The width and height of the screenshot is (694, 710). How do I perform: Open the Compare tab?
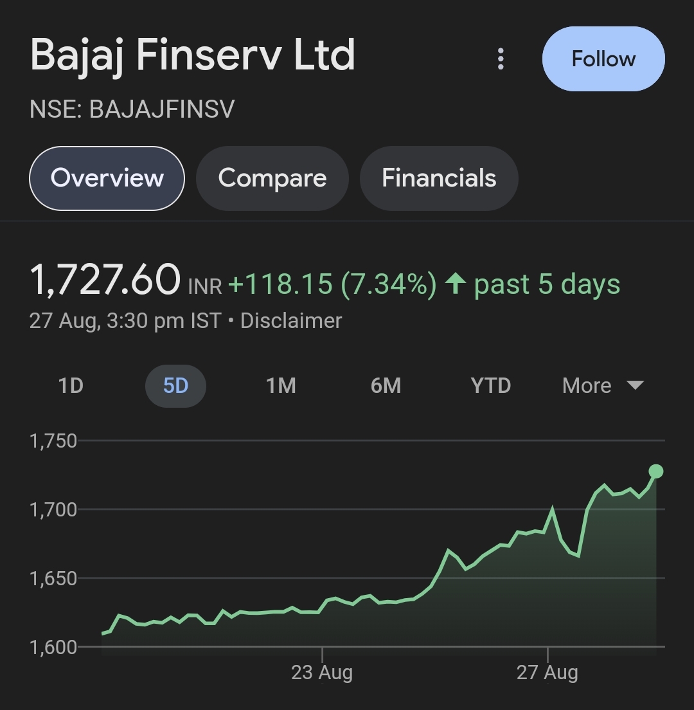(272, 178)
